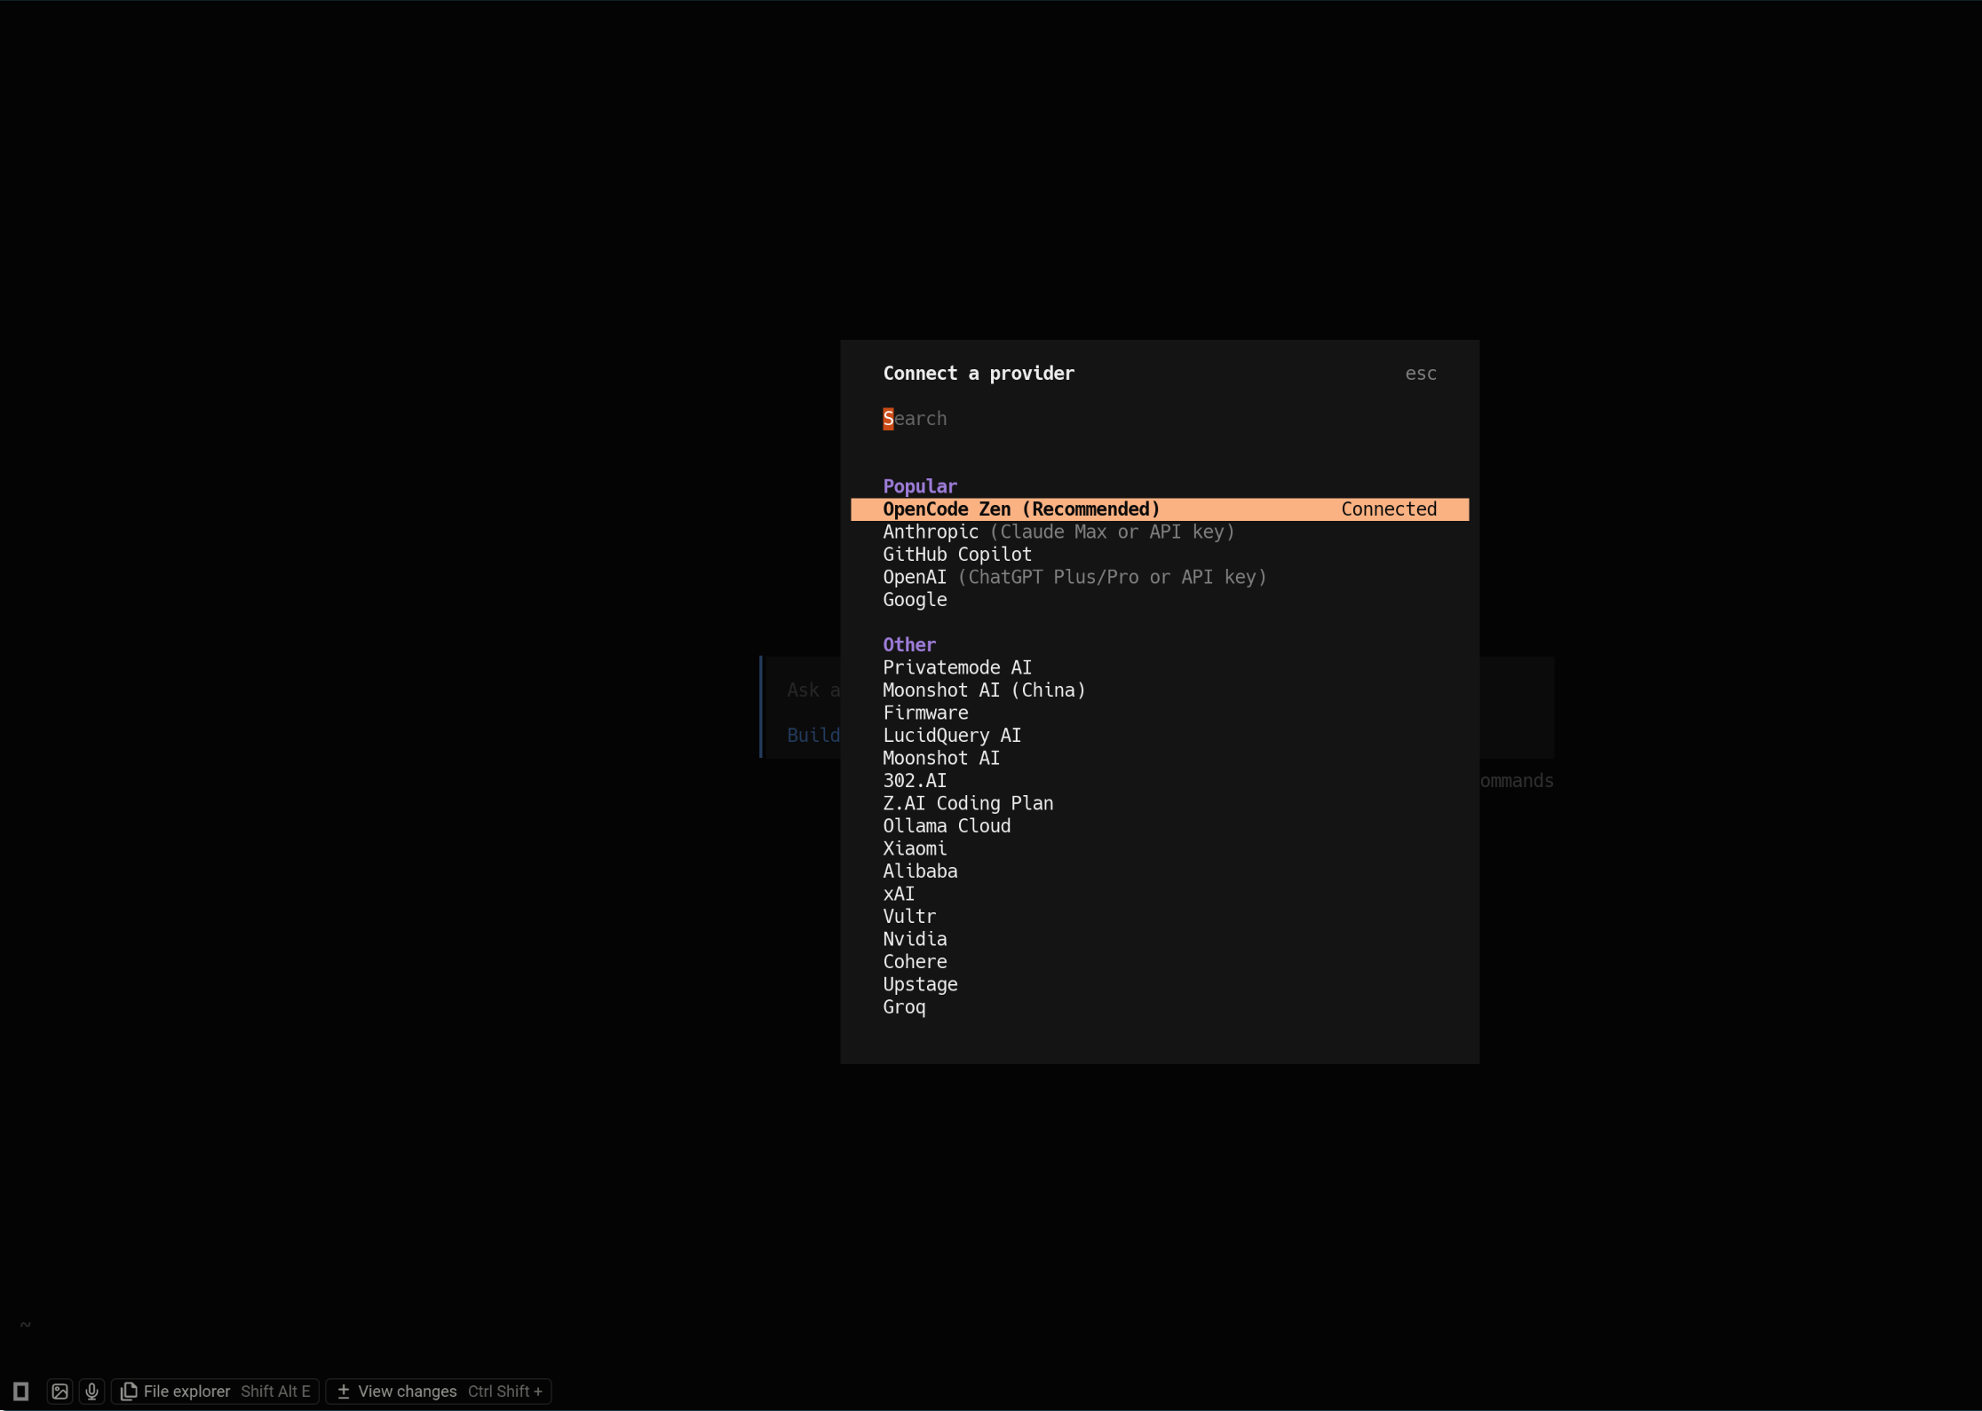This screenshot has width=1982, height=1411.
Task: Select Moonshot AI (China) entry
Action: click(984, 690)
